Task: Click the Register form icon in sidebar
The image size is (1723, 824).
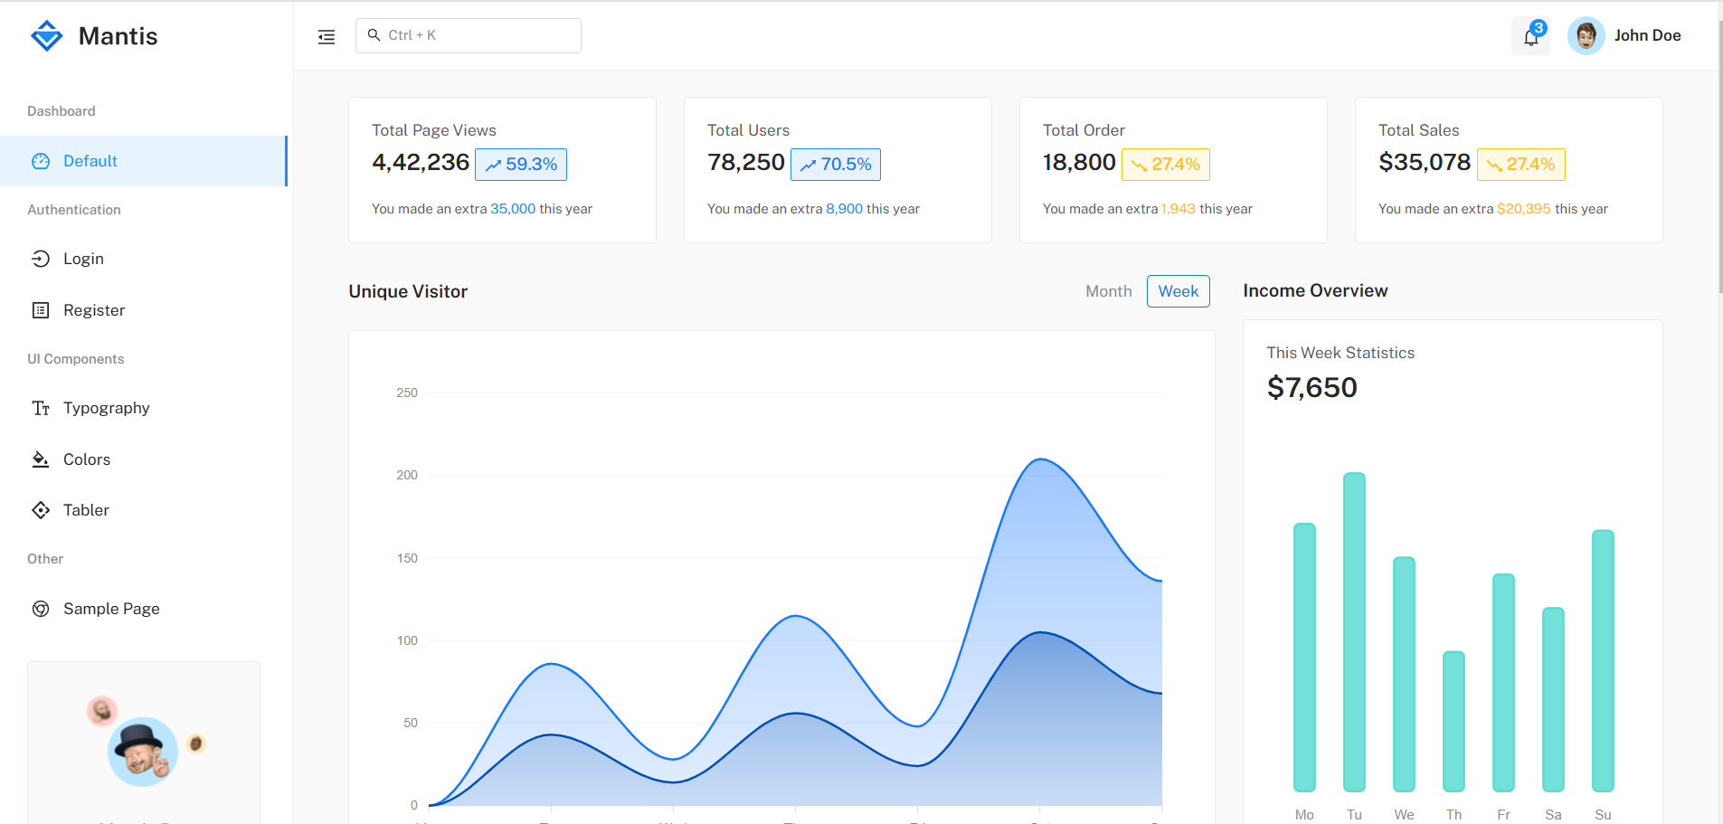Action: pos(41,310)
